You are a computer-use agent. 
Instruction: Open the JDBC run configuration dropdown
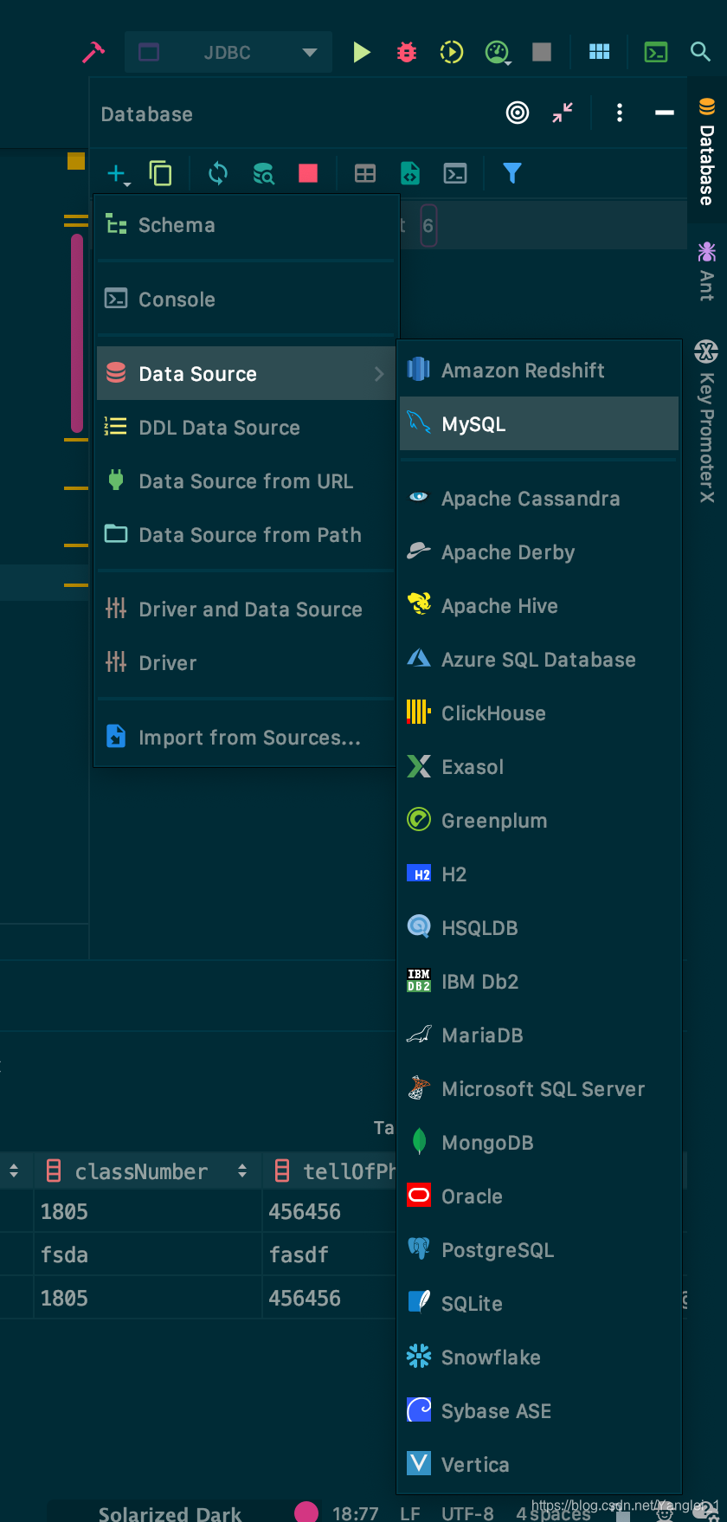tap(228, 53)
